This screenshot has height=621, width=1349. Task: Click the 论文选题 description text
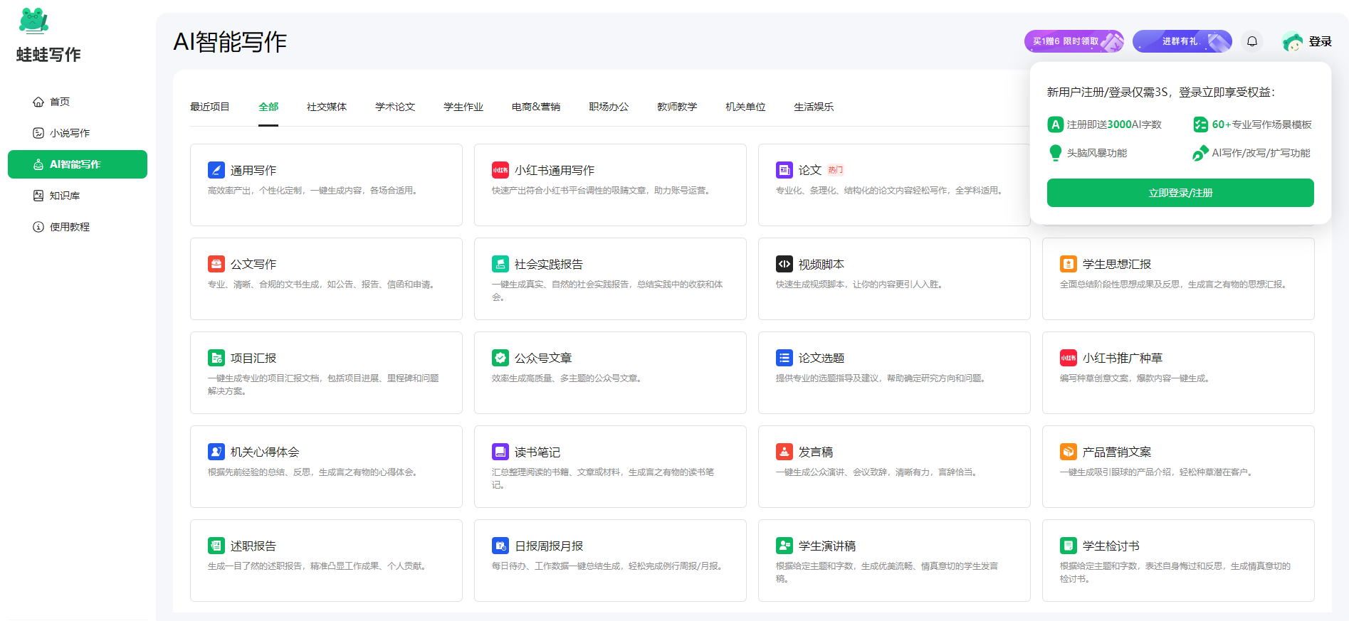[881, 378]
